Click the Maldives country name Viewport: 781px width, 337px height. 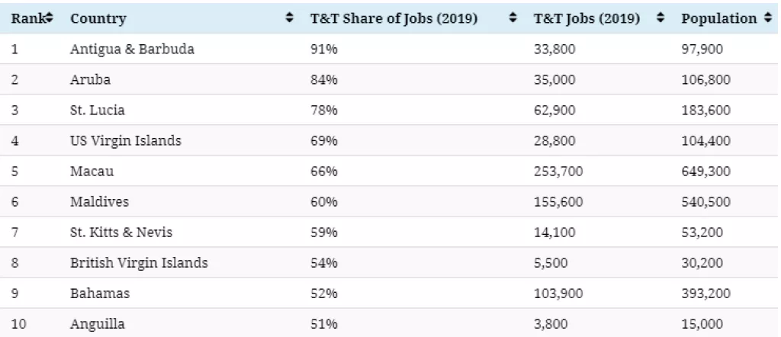[x=99, y=201]
